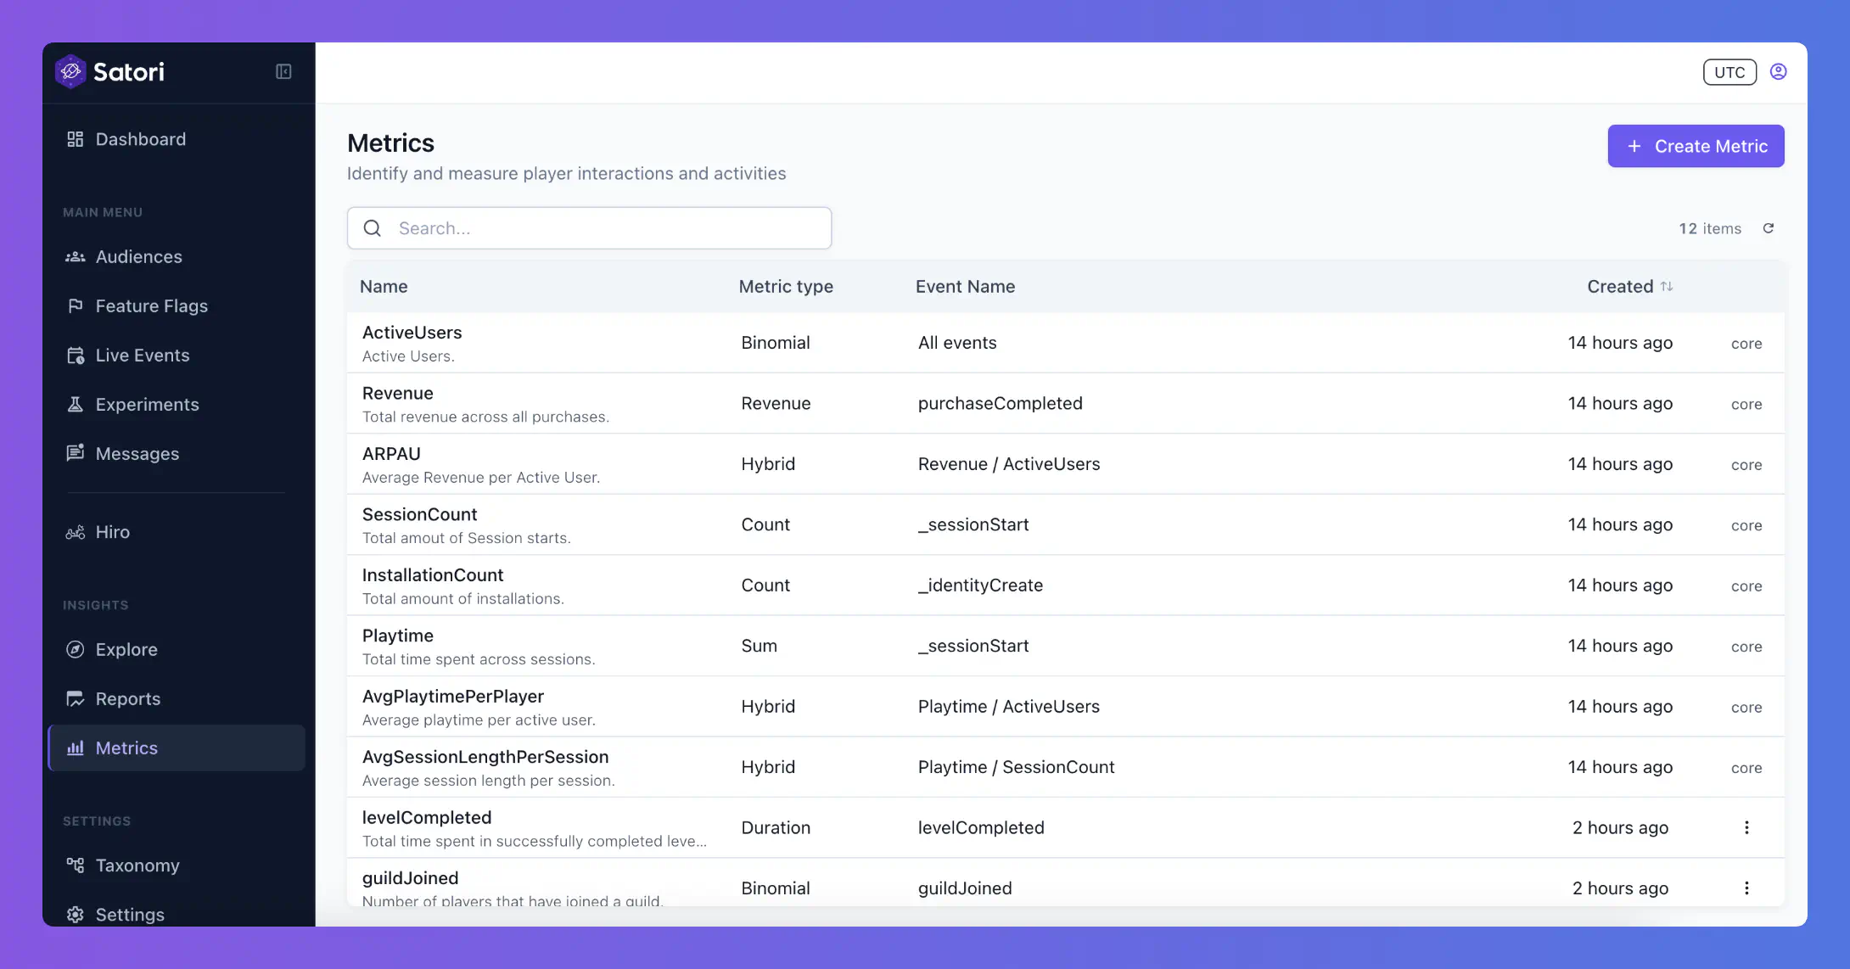Refresh the metrics list
The width and height of the screenshot is (1850, 969).
coord(1769,227)
